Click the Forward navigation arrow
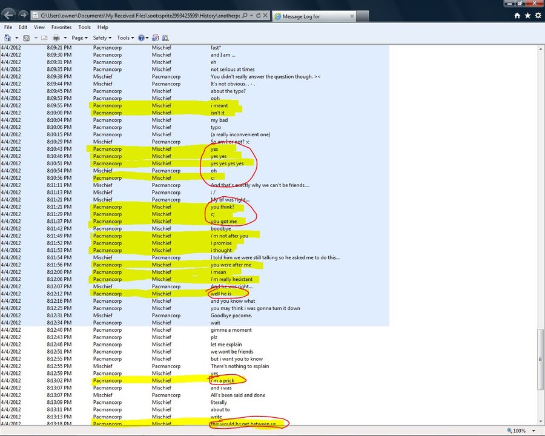 tap(23, 15)
